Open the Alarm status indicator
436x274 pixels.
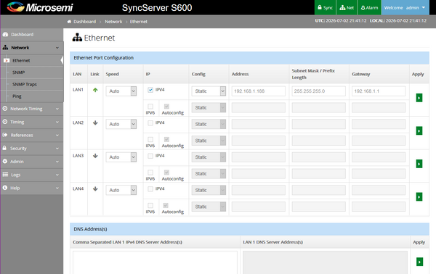(369, 7)
